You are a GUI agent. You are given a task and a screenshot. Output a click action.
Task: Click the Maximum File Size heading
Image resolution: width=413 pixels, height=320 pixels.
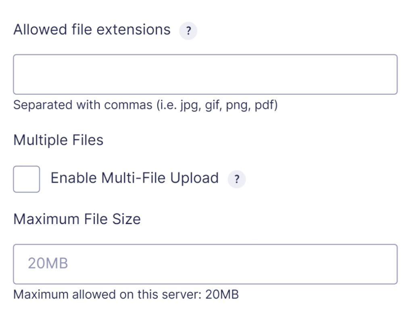pyautogui.click(x=77, y=219)
